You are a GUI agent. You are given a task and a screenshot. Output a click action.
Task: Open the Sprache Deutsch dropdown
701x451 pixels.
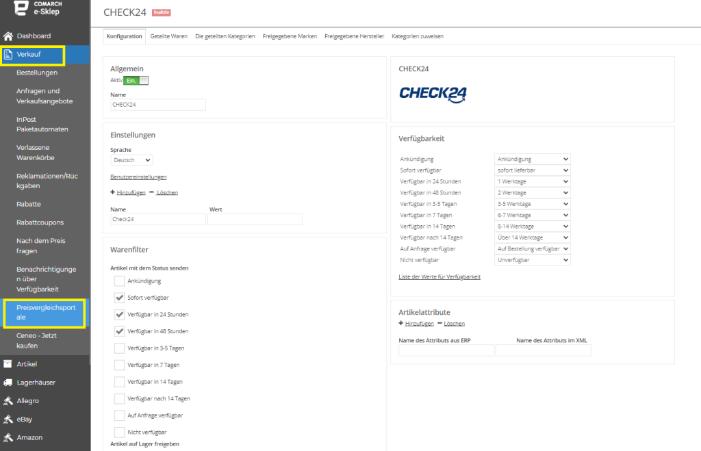(x=131, y=160)
